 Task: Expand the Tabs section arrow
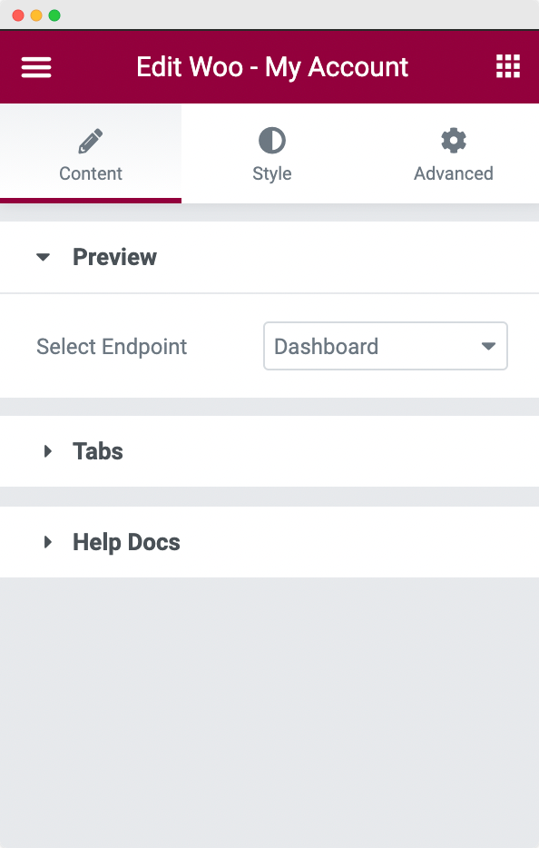tap(47, 451)
